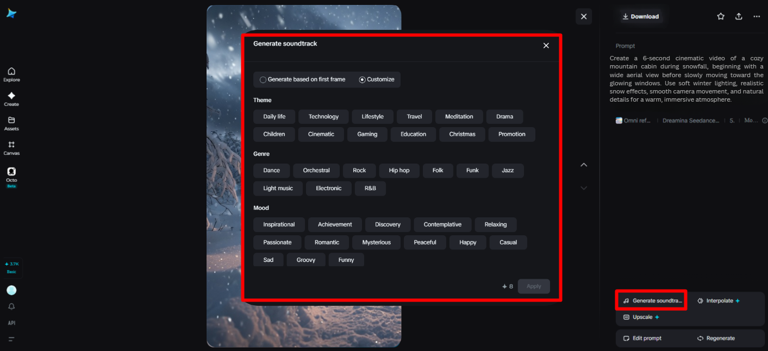Set mood to Happy
This screenshot has width=768, height=351.
tap(468, 242)
